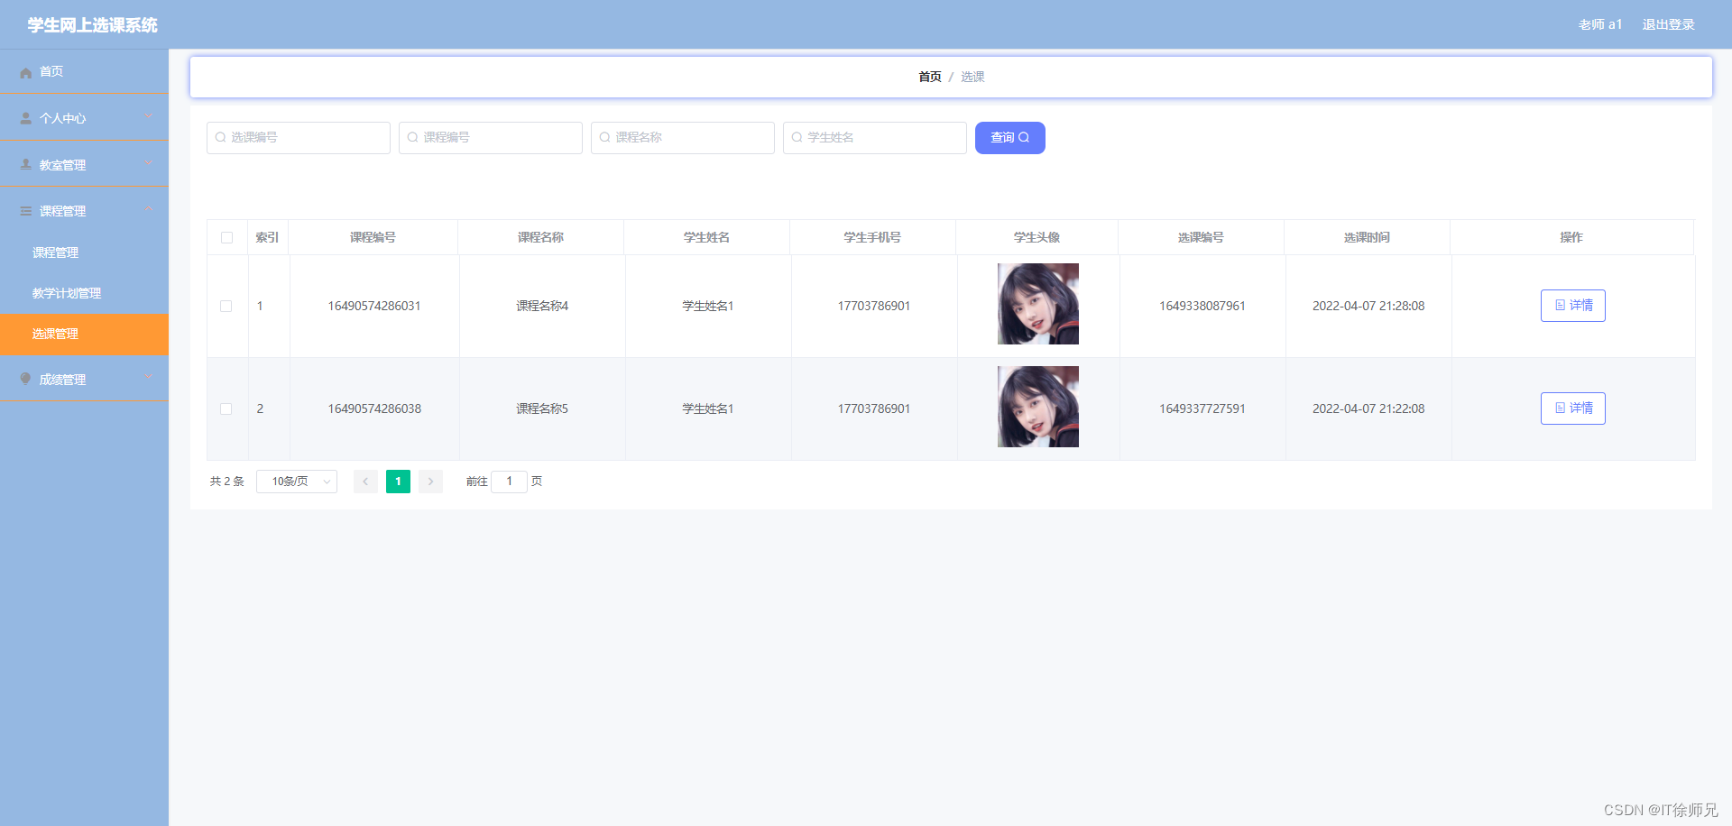This screenshot has height=826, width=1732.
Task: Click the document icon in row 1's 详情 button
Action: pyautogui.click(x=1561, y=306)
